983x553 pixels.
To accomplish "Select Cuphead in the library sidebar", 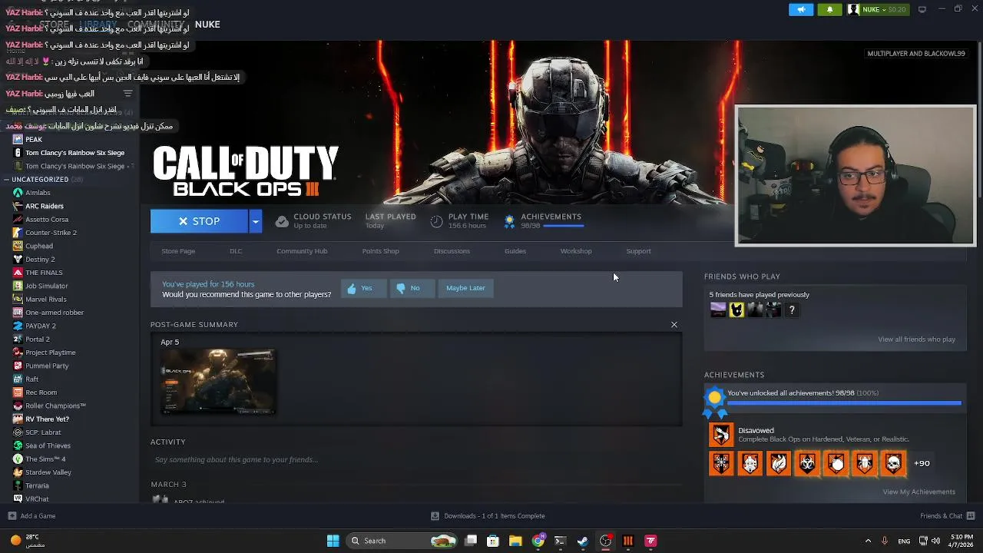I will click(x=38, y=246).
